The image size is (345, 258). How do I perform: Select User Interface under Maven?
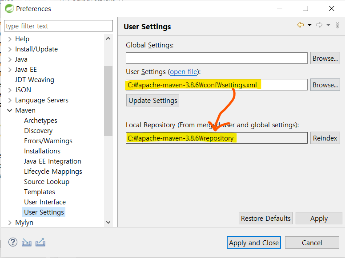point(45,202)
